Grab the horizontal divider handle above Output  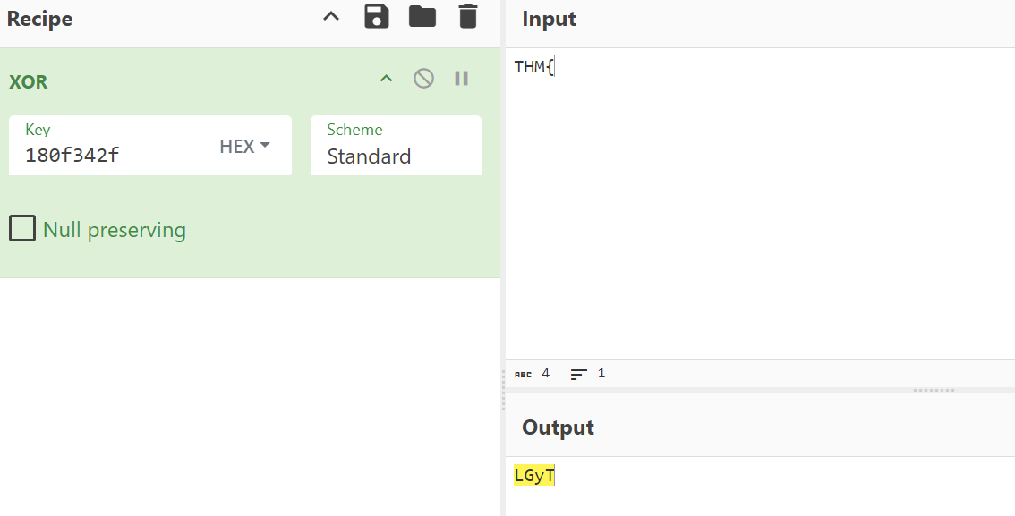(x=934, y=391)
